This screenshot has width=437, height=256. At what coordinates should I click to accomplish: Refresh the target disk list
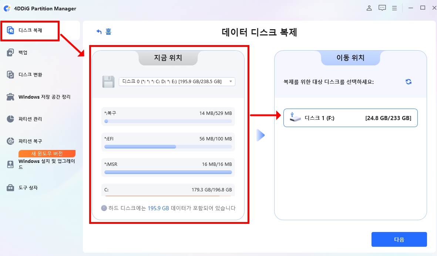tap(409, 82)
